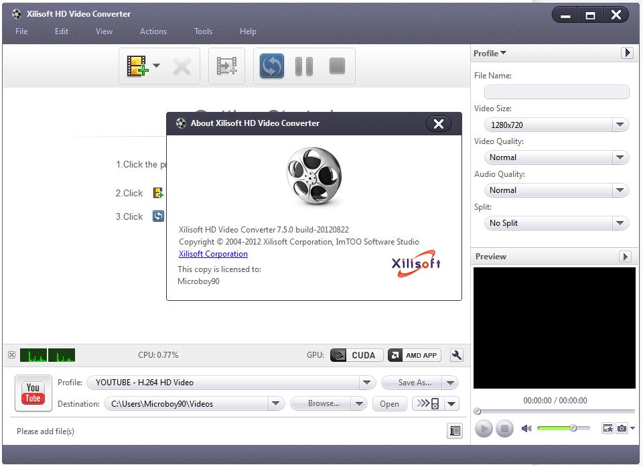Expand the Add File dropdown arrow

[x=156, y=65]
